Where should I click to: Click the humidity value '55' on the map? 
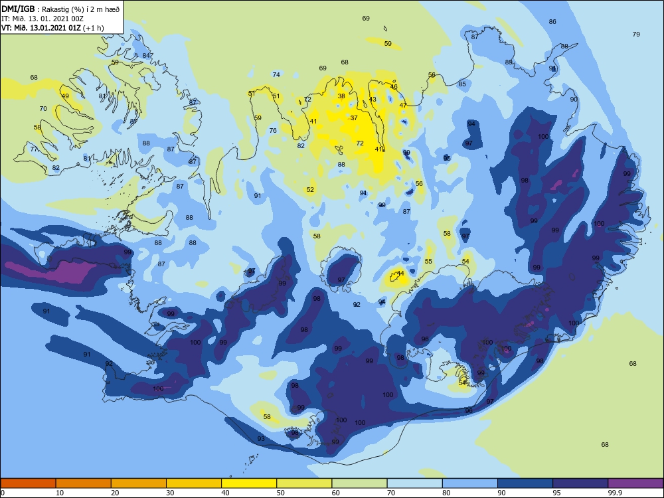tap(428, 261)
